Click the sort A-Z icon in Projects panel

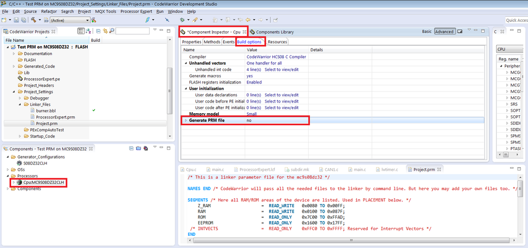88,31
